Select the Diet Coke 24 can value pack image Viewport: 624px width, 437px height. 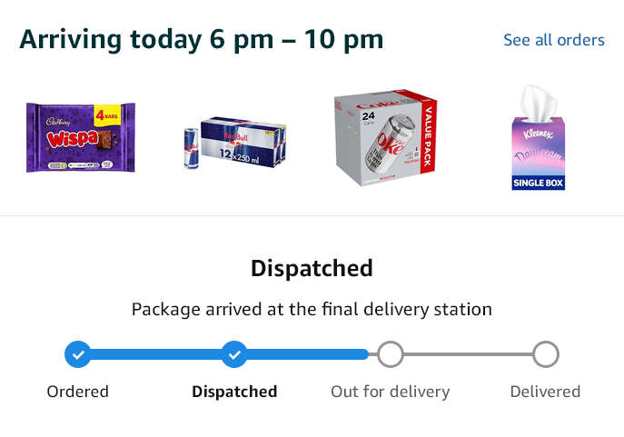pos(386,137)
